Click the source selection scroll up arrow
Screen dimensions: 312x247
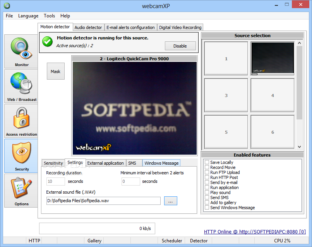pos(300,43)
